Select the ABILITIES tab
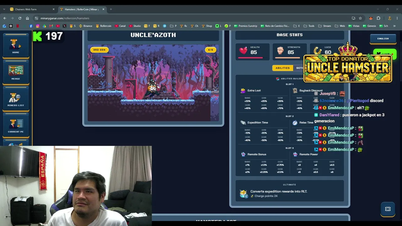The height and width of the screenshot is (226, 402). click(x=283, y=68)
